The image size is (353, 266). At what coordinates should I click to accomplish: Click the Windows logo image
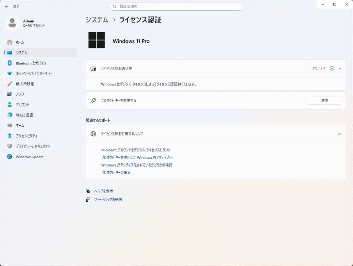96,40
